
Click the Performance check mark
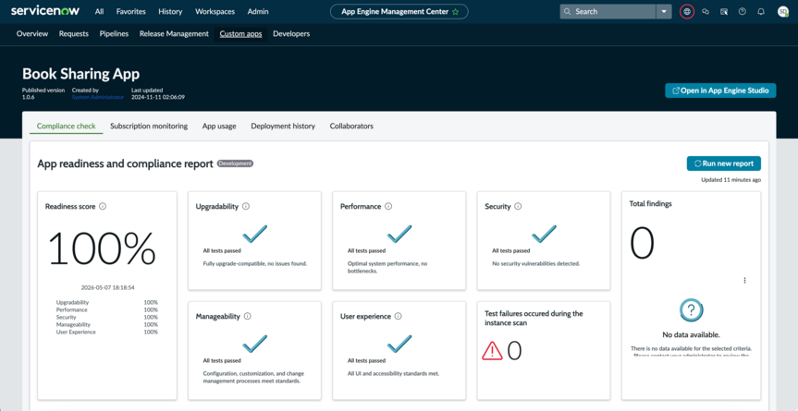tap(399, 233)
